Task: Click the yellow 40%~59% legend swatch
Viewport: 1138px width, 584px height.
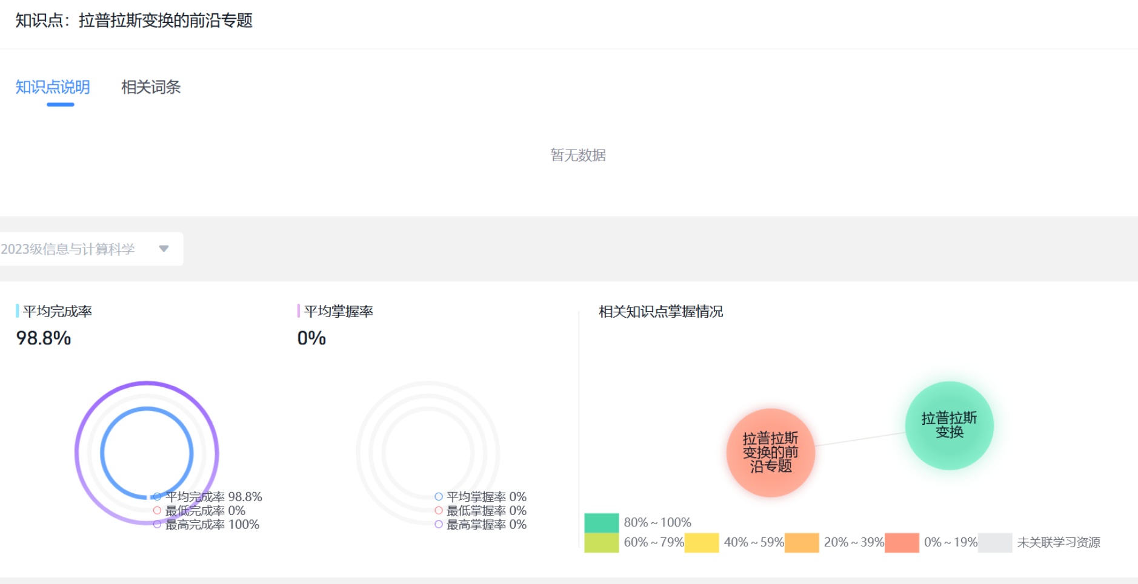Action: pyautogui.click(x=701, y=542)
